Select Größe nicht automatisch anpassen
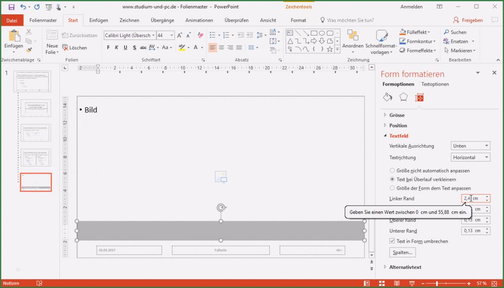The height and width of the screenshot is (288, 504). (x=392, y=170)
